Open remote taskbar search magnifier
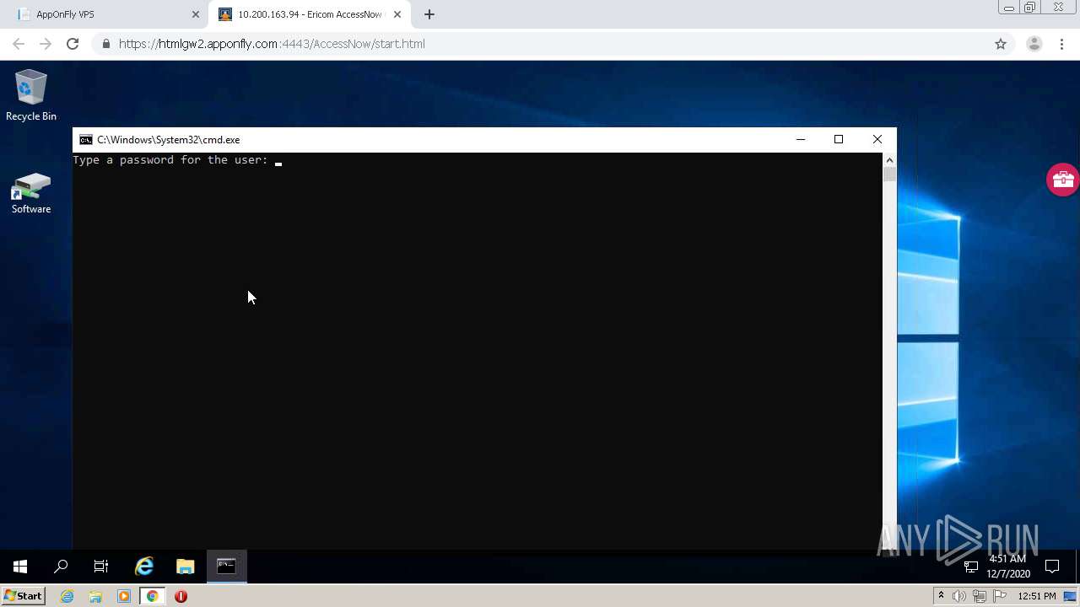 point(61,567)
